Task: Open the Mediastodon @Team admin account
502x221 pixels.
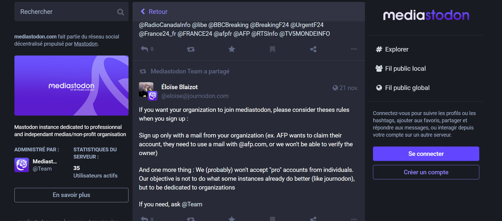Action: [36, 165]
